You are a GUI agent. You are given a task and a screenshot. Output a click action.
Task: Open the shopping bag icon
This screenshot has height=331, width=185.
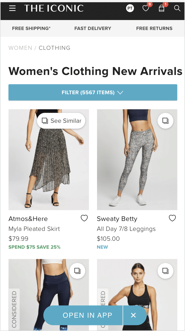[x=162, y=8]
